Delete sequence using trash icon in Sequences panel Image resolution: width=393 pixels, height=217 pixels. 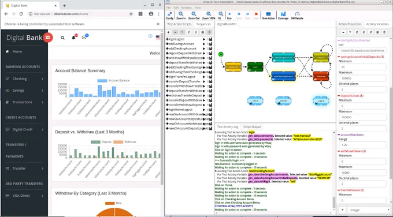210,32
